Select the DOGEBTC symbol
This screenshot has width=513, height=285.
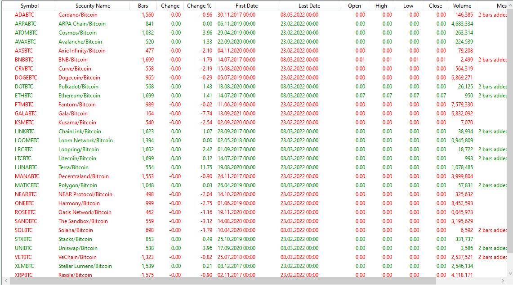[x=26, y=78]
